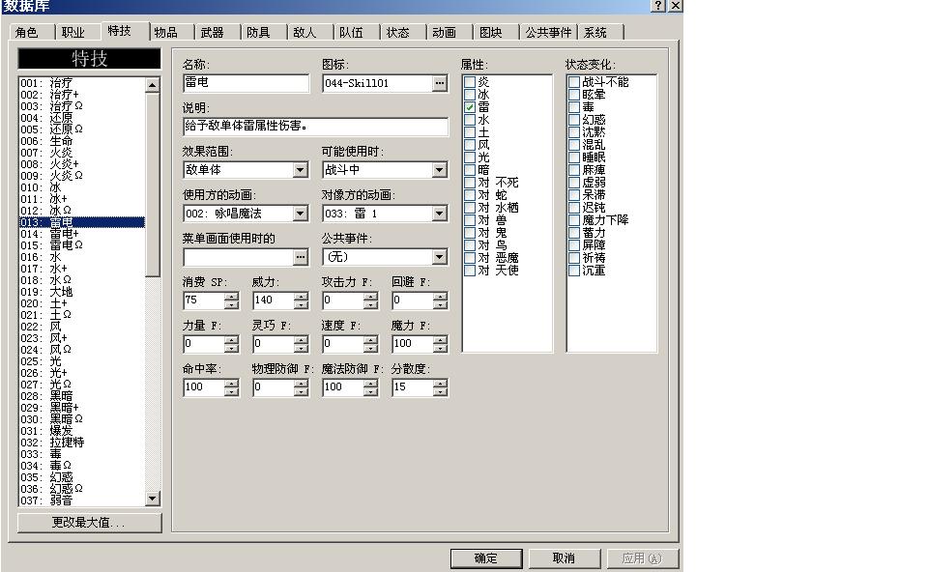Select skill 006: 生命 in list
Viewport: 928px width, 572px height.
point(82,141)
